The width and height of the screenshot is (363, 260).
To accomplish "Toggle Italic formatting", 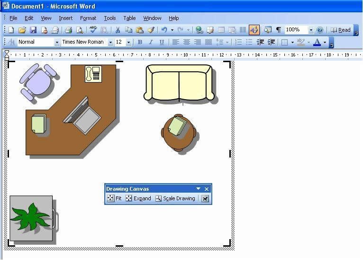I will (151, 42).
